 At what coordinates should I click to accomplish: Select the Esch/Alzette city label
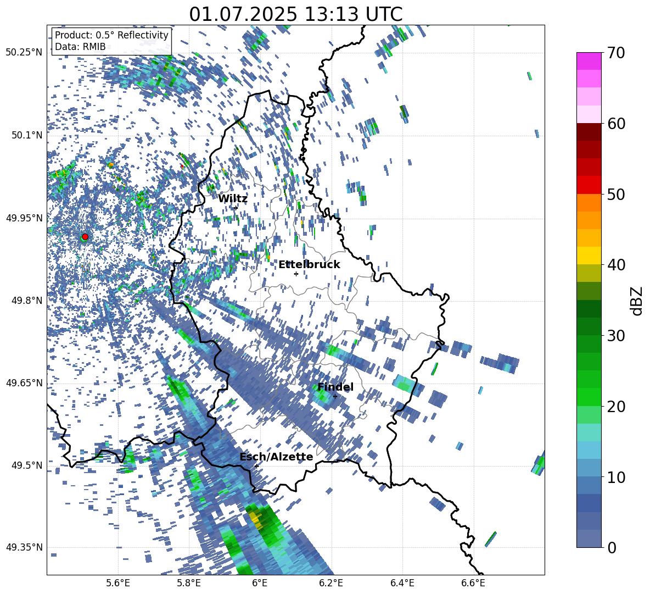coord(276,457)
